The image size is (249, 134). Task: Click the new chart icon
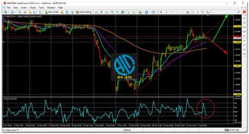click(6, 12)
